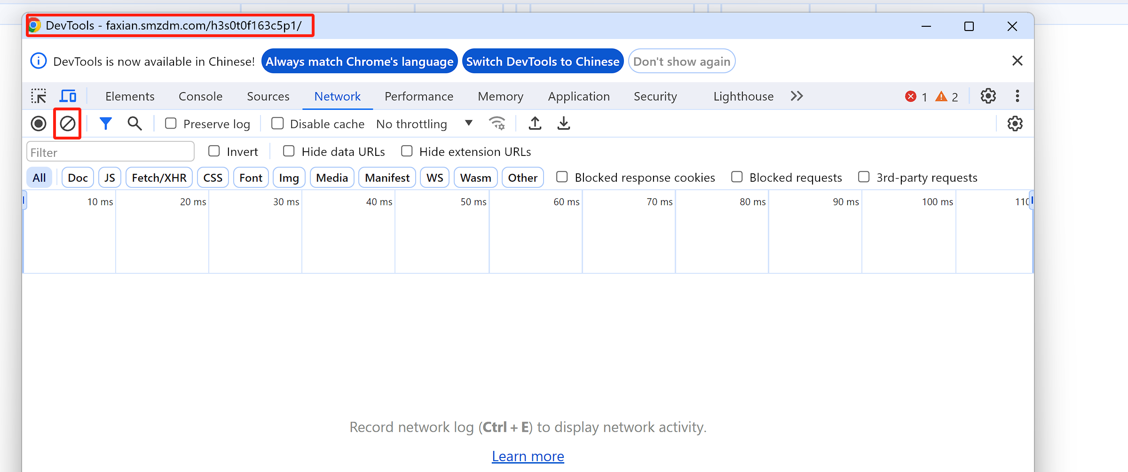Clear the network log
The image size is (1128, 472).
pyautogui.click(x=68, y=124)
